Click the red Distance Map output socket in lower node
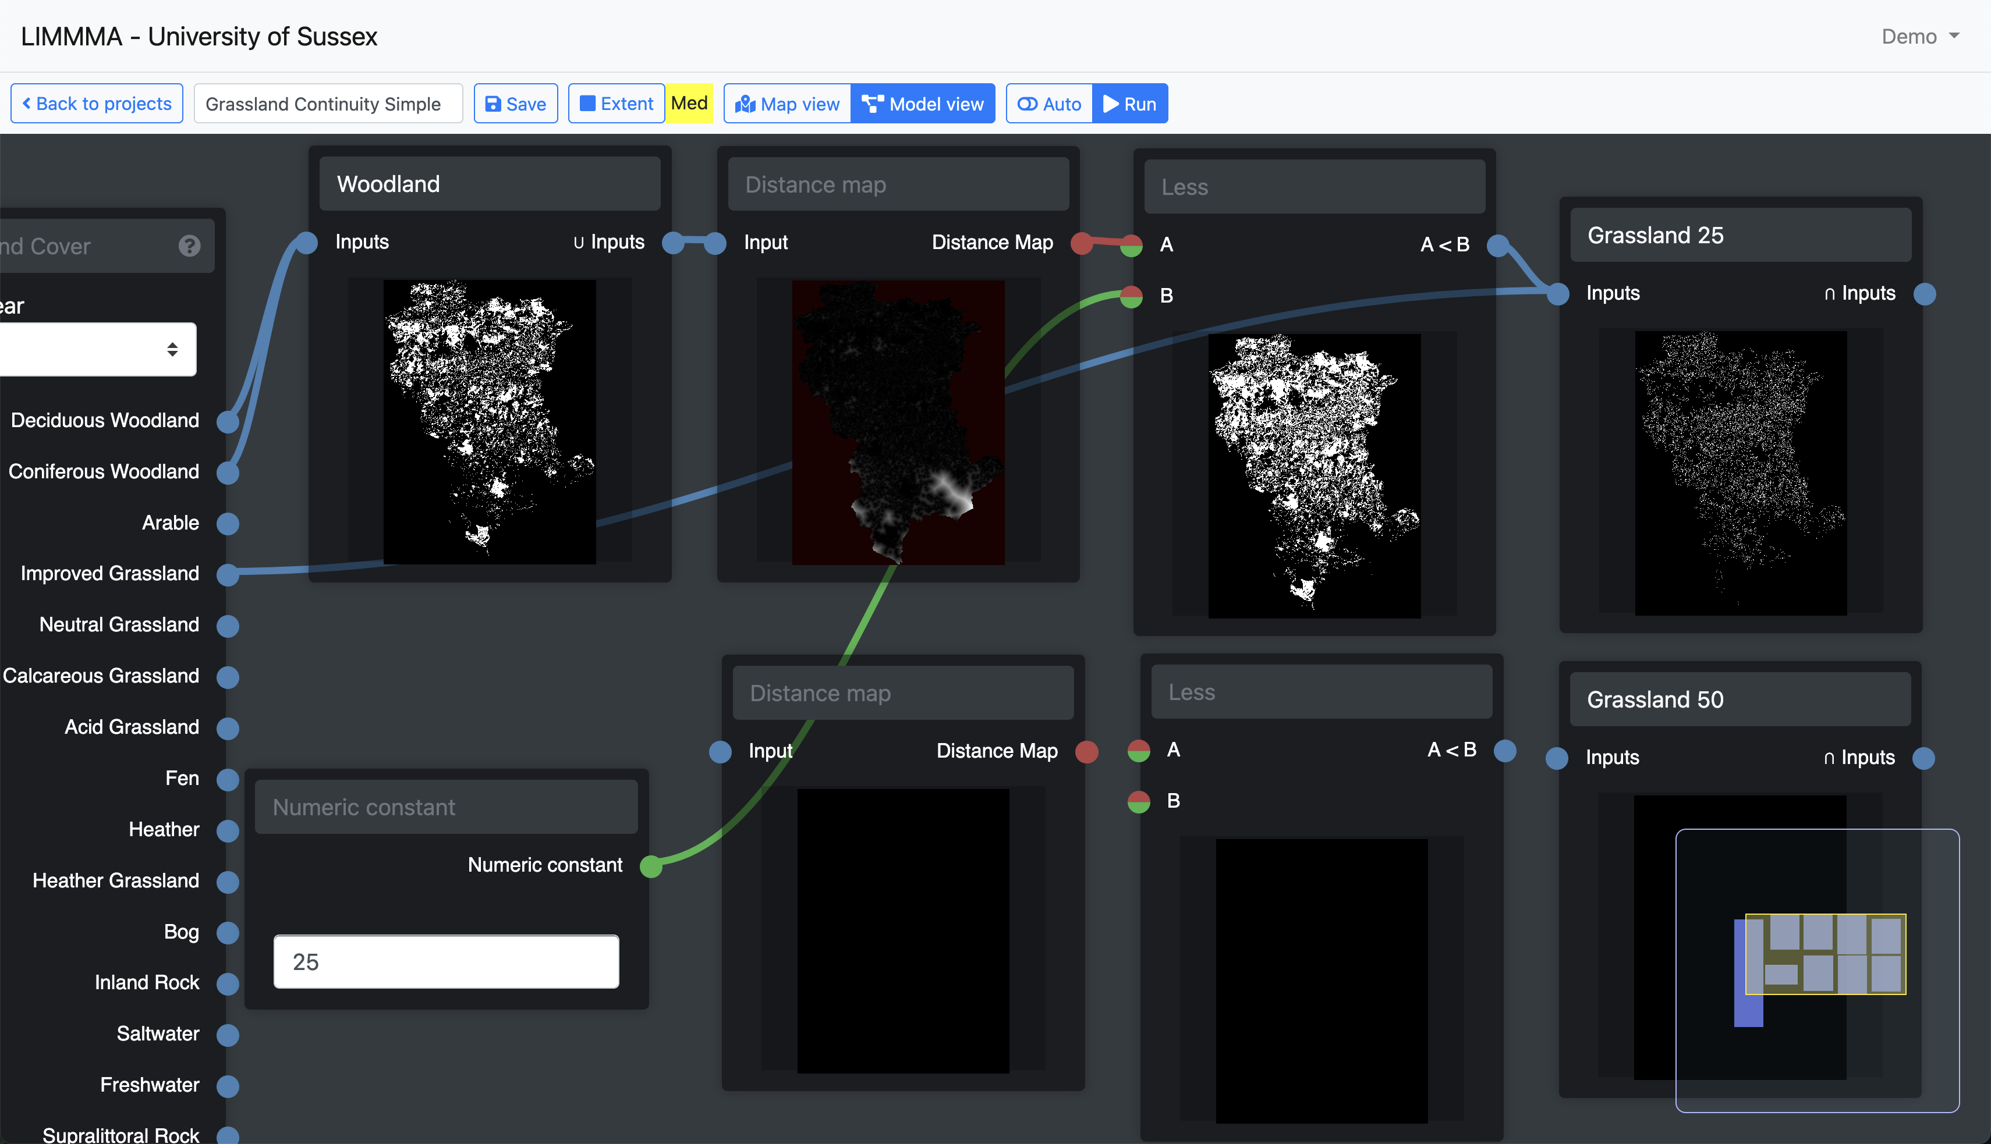 (1086, 752)
